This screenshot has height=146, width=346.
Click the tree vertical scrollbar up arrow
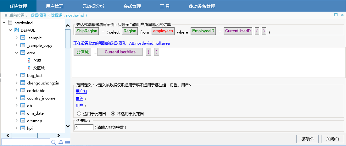point(68,25)
